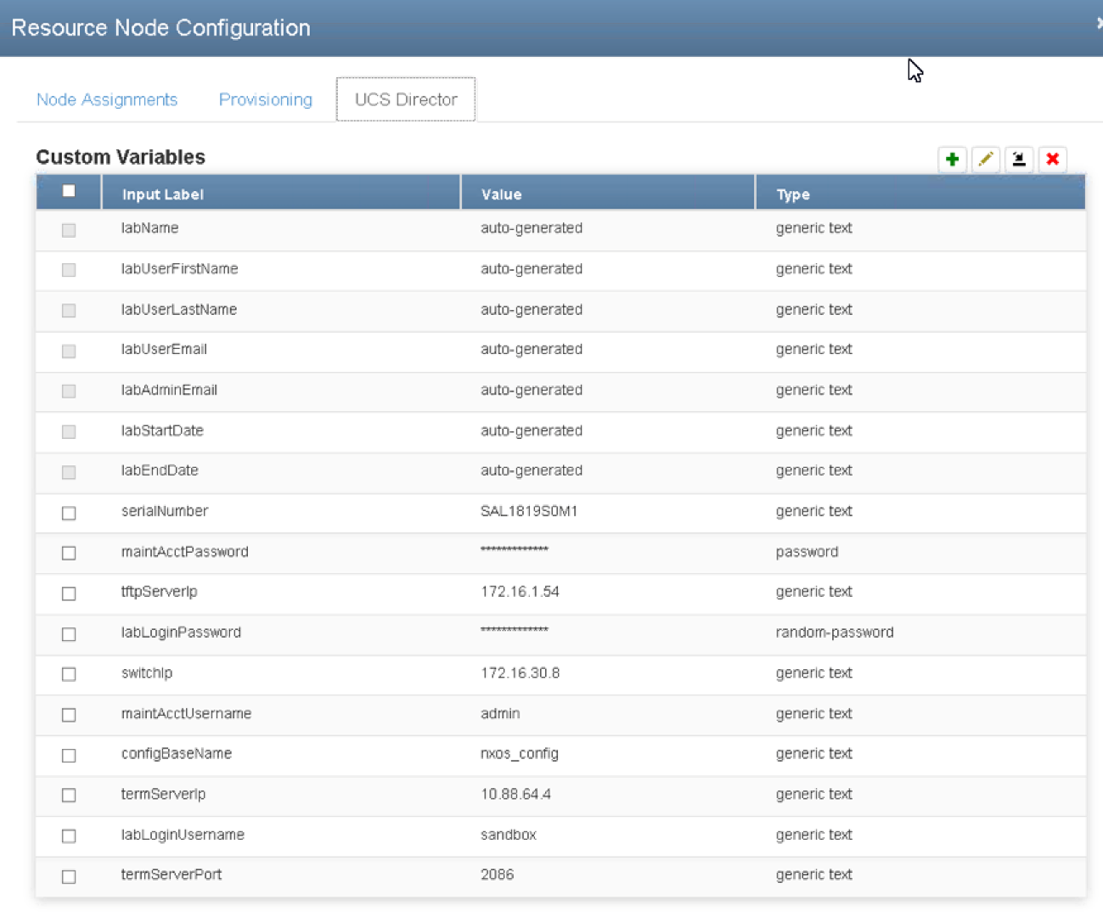Image resolution: width=1103 pixels, height=917 pixels.
Task: Click the termServerIp input label
Action: pos(163,795)
